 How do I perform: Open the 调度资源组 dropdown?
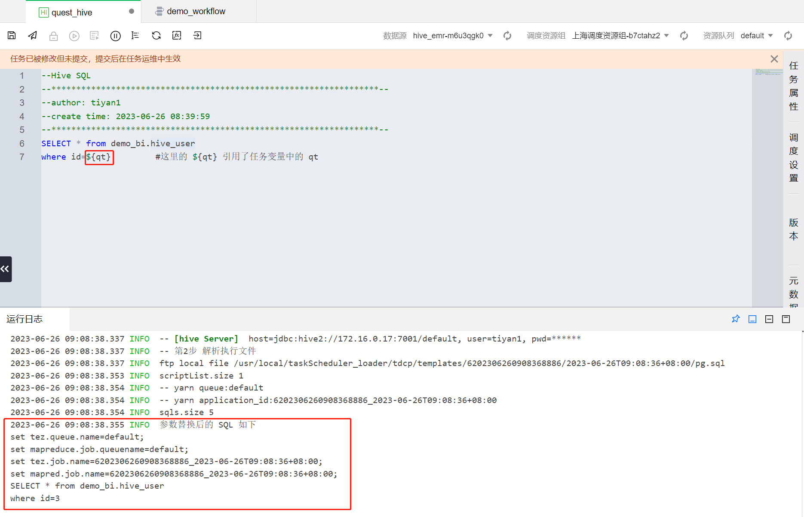pyautogui.click(x=620, y=36)
